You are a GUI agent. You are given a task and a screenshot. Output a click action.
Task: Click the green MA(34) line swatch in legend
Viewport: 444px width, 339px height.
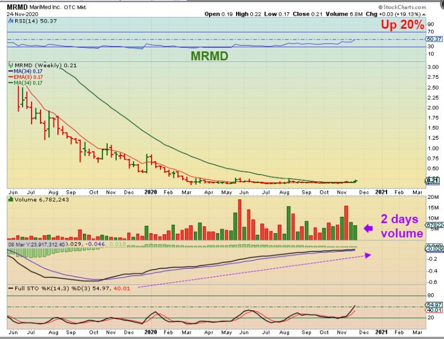[x=11, y=83]
